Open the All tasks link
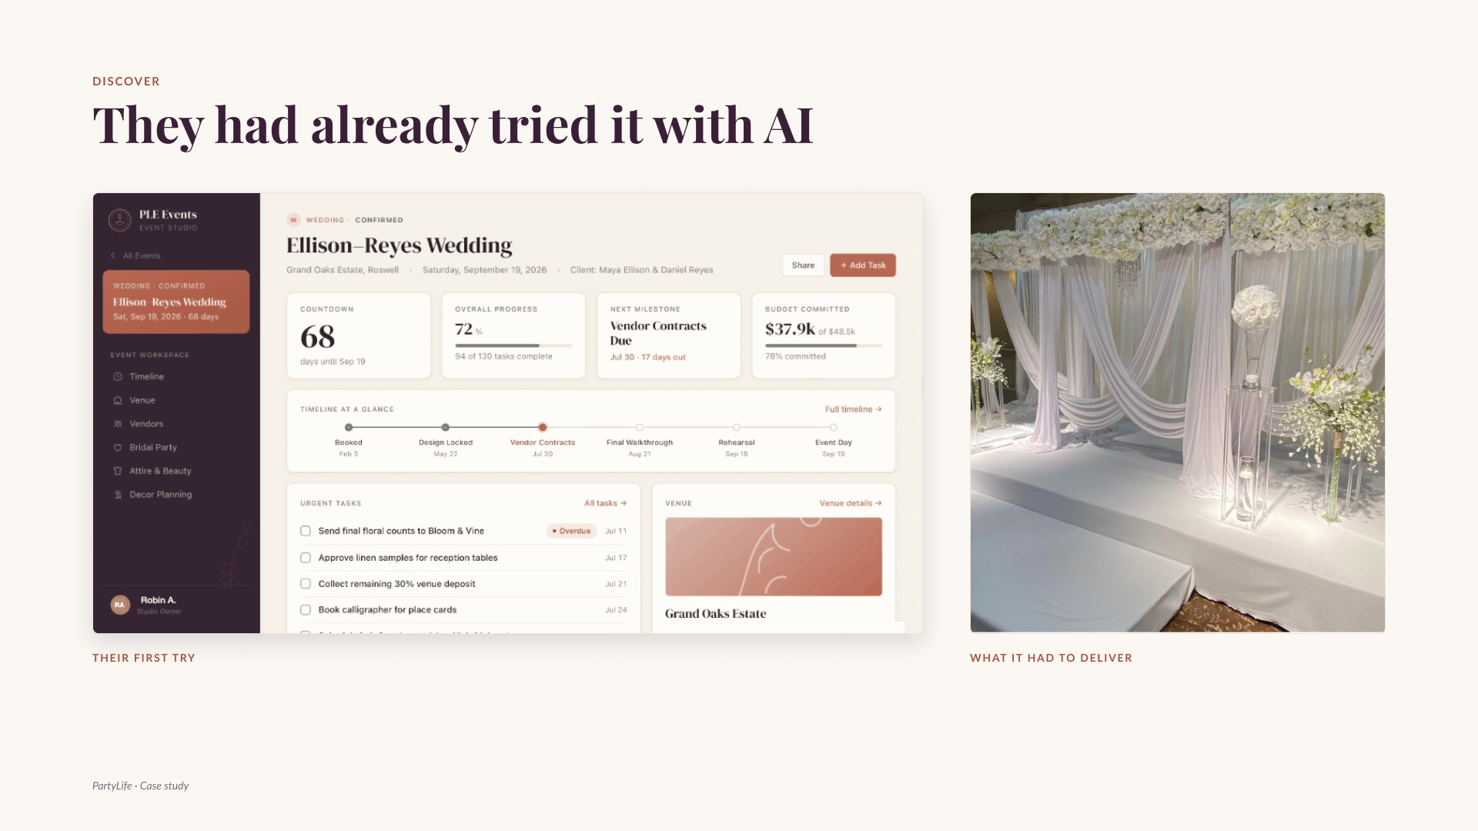1478x831 pixels. click(605, 503)
